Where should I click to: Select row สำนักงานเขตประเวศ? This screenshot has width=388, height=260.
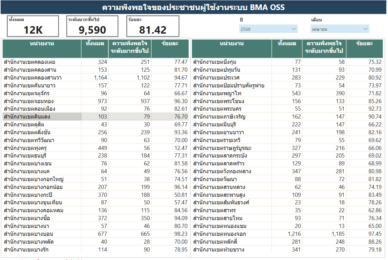click(x=287, y=78)
